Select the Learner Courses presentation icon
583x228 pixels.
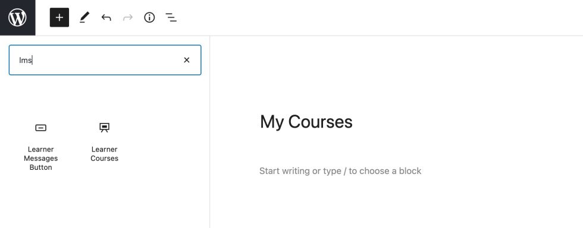[x=105, y=128]
